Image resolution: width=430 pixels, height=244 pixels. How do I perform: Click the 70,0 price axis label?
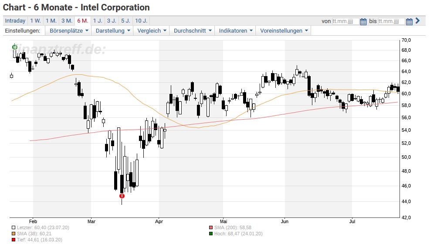[406, 40]
